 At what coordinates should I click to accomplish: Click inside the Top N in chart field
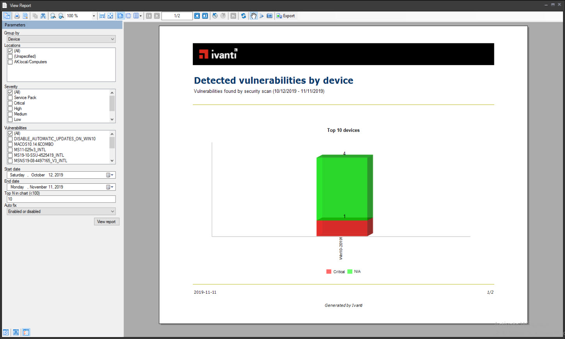click(x=60, y=199)
